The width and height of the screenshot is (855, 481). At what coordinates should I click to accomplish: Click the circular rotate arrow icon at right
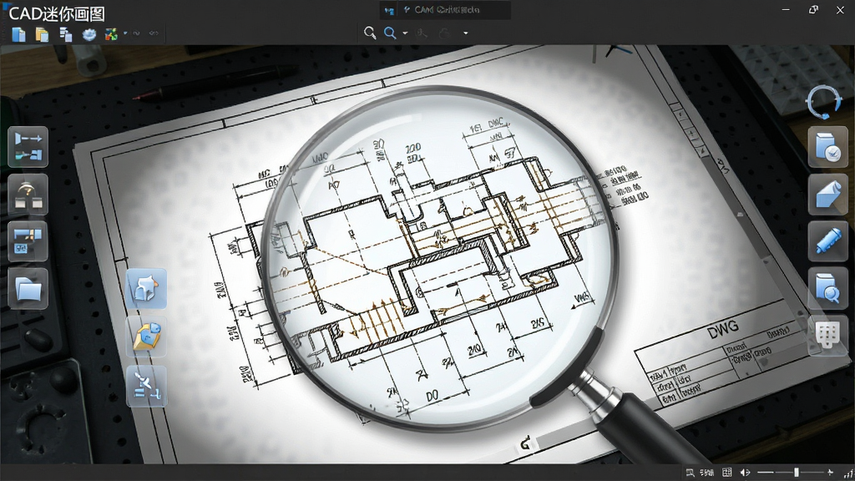click(824, 102)
